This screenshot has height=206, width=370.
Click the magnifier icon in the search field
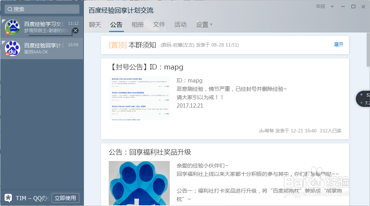coord(10,9)
